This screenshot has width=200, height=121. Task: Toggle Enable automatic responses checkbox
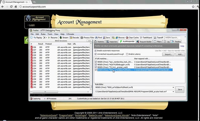(x=96, y=51)
